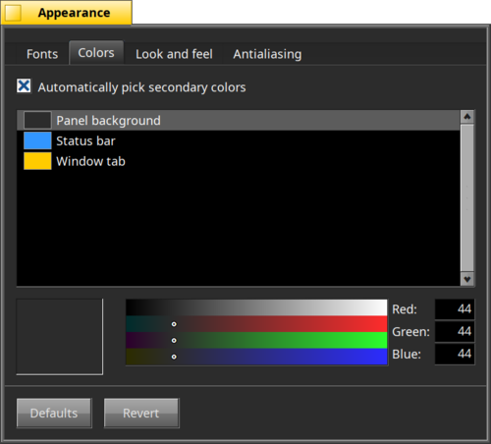The image size is (491, 444).
Task: Click the Defaults button
Action: [x=54, y=414]
